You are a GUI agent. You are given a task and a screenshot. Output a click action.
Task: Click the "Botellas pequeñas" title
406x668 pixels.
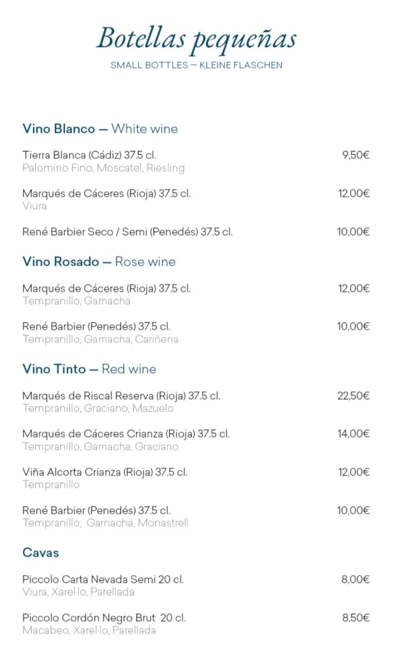coord(197,39)
